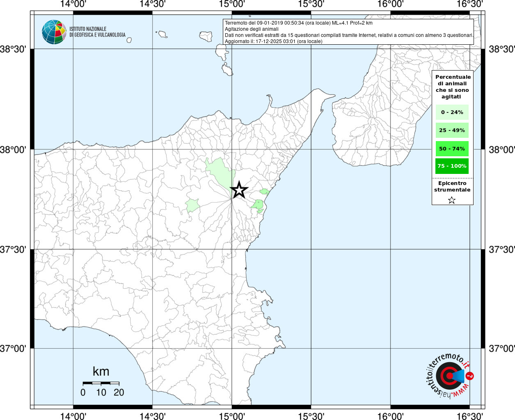Click the star symbol in the legend
This screenshot has height=420, width=515.
[452, 200]
